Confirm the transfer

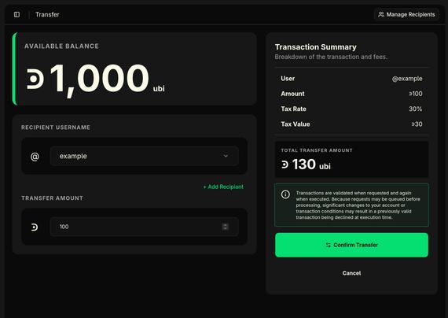click(x=351, y=245)
